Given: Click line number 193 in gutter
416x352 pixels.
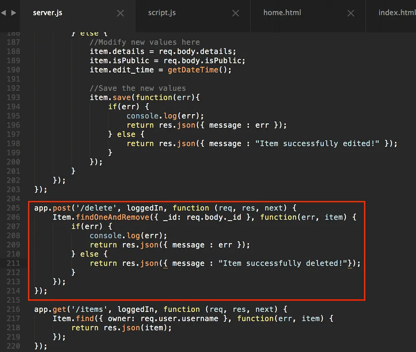Looking at the screenshot, I should pos(13,98).
